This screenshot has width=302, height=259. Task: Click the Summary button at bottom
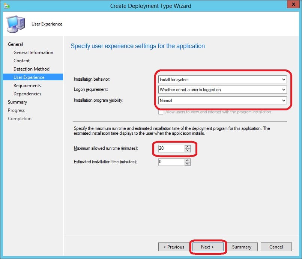point(242,247)
